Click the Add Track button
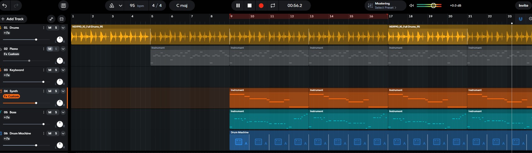The width and height of the screenshot is (532, 153). point(13,19)
